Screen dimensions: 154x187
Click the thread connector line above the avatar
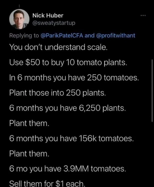tap(19, 6)
